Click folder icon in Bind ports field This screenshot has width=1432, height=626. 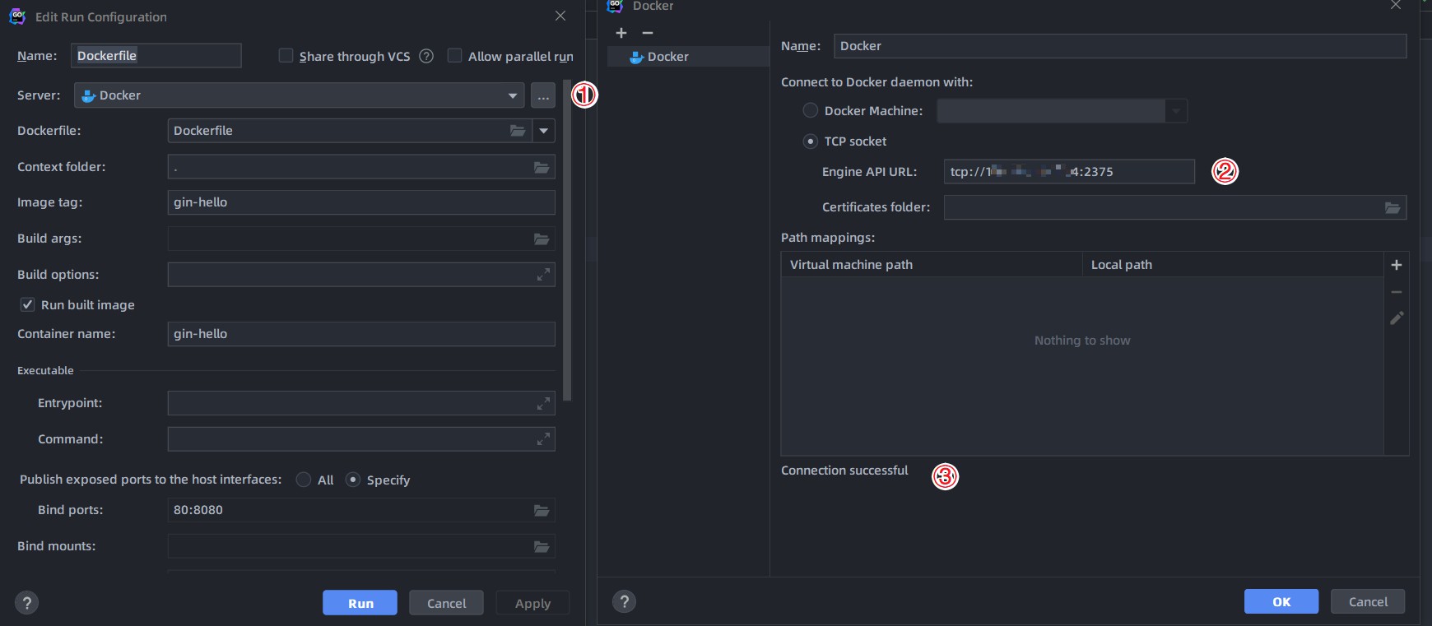point(542,510)
